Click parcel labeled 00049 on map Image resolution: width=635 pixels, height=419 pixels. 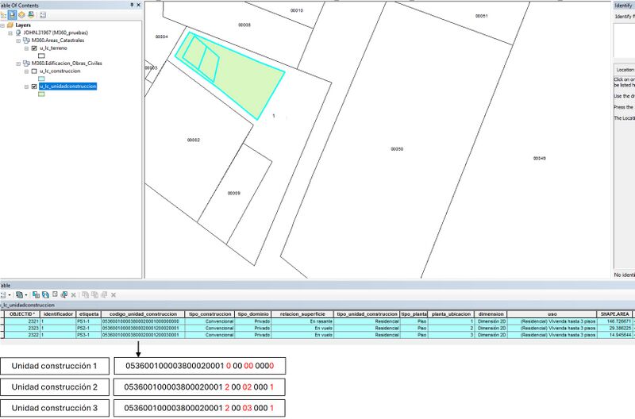pos(540,158)
